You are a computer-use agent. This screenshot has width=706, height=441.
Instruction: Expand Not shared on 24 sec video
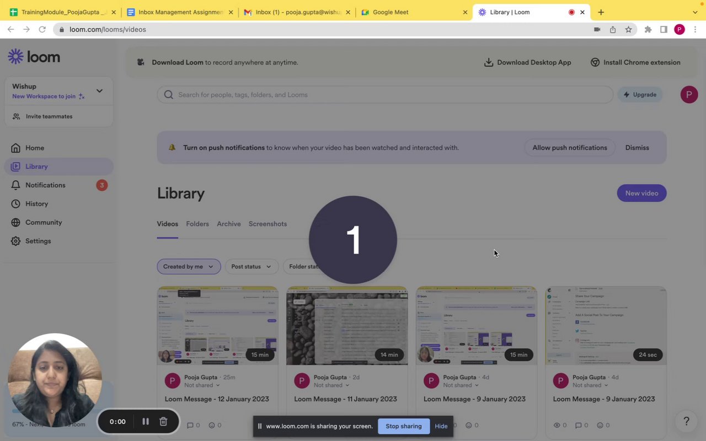pyautogui.click(x=590, y=385)
